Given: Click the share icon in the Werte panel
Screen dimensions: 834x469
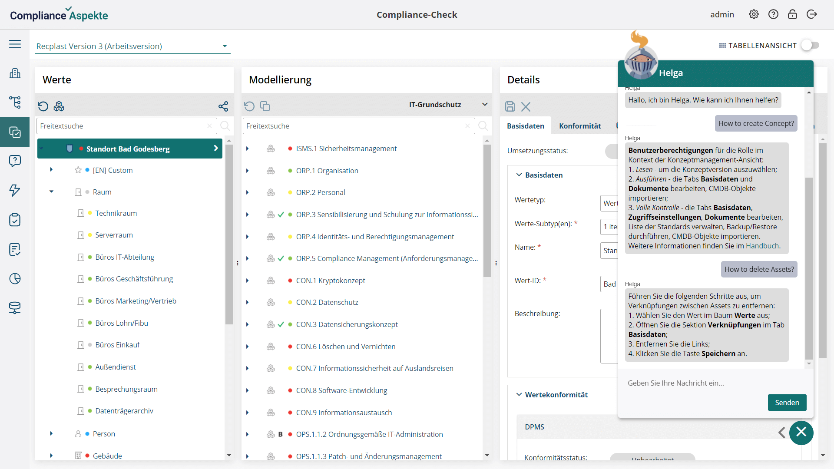Looking at the screenshot, I should 223,106.
